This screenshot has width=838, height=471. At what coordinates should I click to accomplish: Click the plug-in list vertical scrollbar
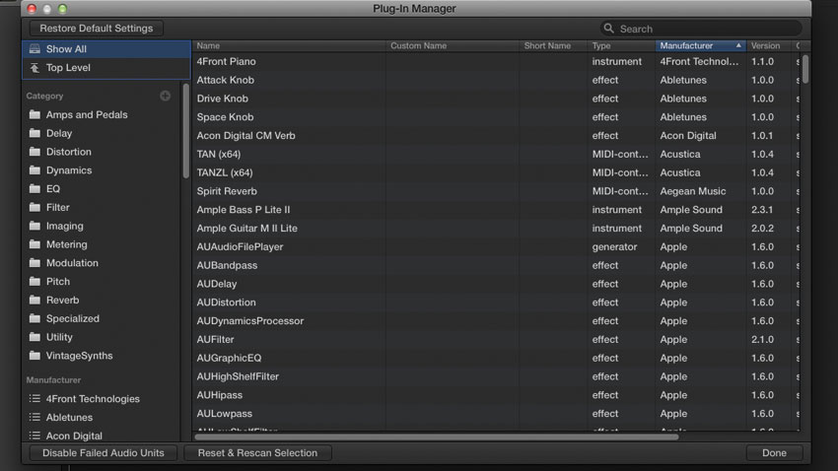pyautogui.click(x=805, y=68)
